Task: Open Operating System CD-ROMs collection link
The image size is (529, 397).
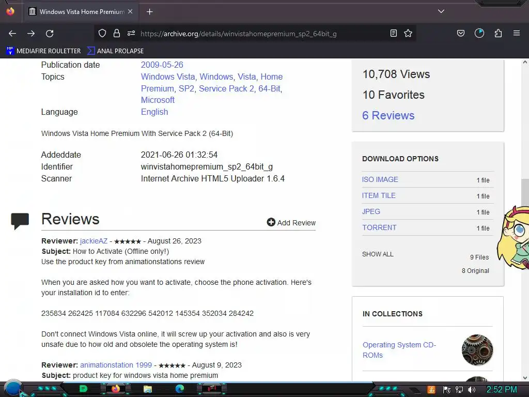Action: point(399,350)
